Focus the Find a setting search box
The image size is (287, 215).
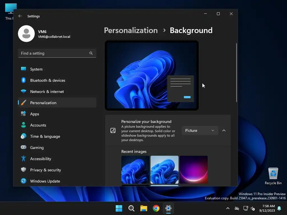coord(57,53)
